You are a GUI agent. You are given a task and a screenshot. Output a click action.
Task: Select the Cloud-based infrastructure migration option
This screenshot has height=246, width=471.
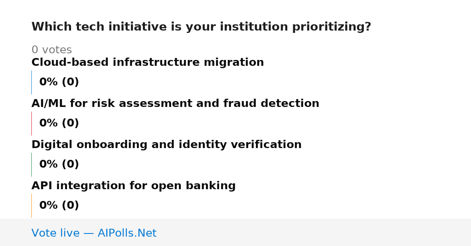(x=148, y=63)
